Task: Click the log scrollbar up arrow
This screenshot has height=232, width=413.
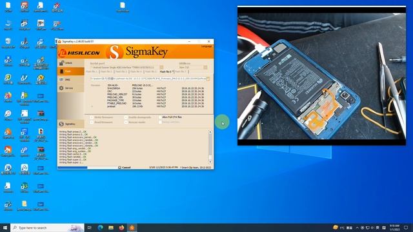Action: click(210, 131)
